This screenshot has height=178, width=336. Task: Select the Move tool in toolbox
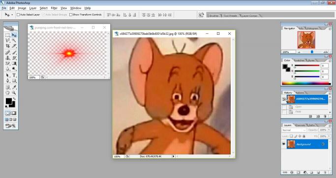pos(14,35)
